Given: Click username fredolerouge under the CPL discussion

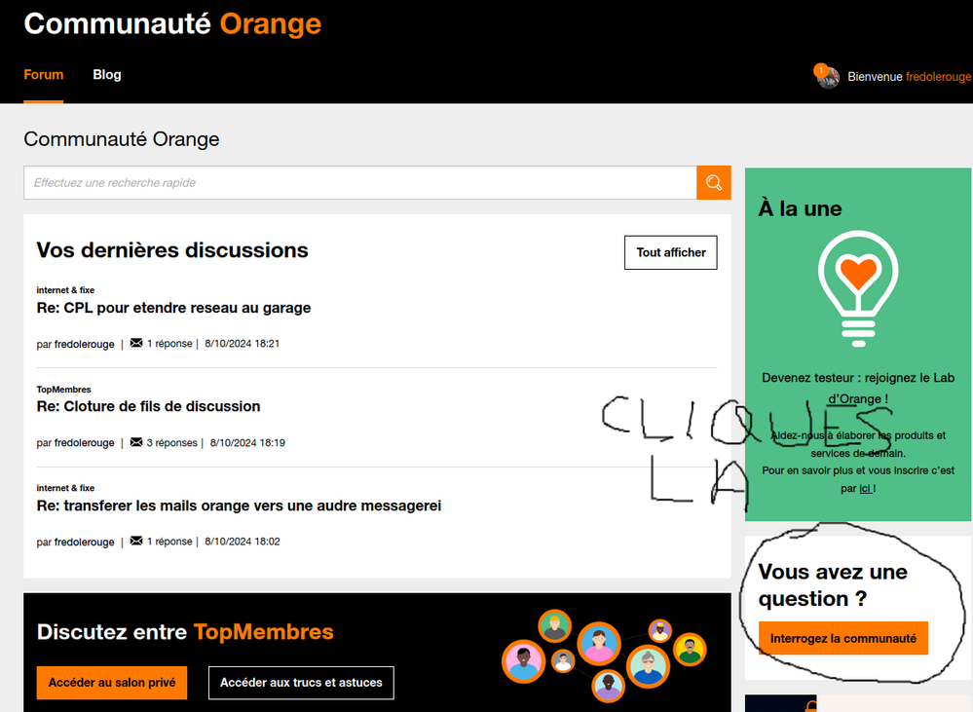Looking at the screenshot, I should click(x=87, y=343).
